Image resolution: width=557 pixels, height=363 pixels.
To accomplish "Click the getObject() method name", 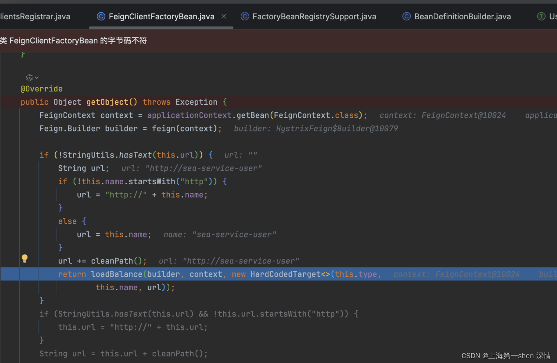I will pyautogui.click(x=112, y=102).
